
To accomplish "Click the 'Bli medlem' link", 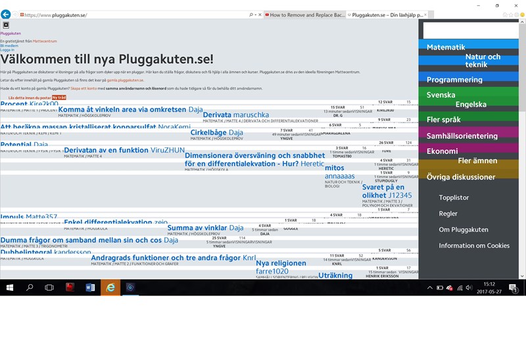I will click(9, 45).
